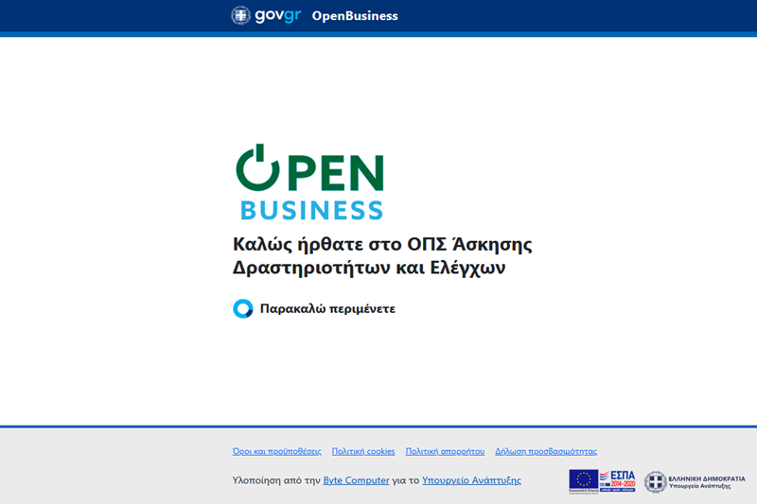Click the govgr logo in header
This screenshot has width=757, height=504.
[266, 15]
